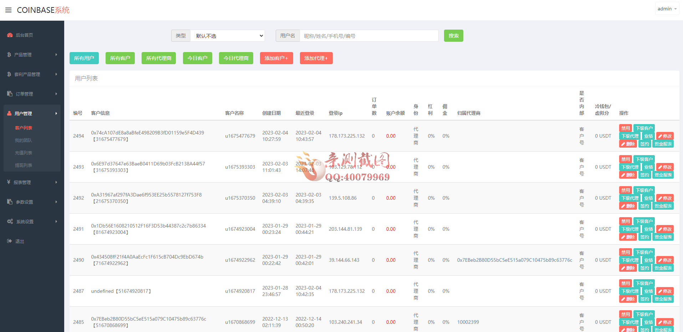Collapse the sidebar using the hamburger icon
This screenshot has height=332, width=683.
[x=9, y=10]
